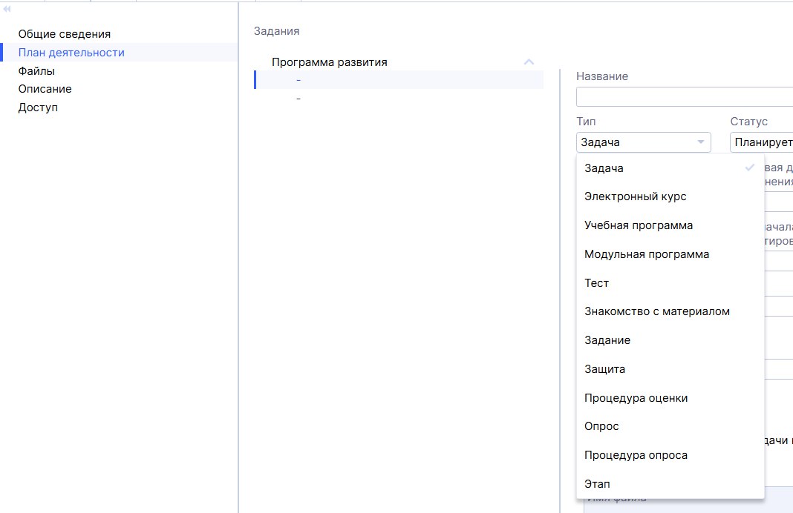Choose Этап option at list bottom

(597, 484)
